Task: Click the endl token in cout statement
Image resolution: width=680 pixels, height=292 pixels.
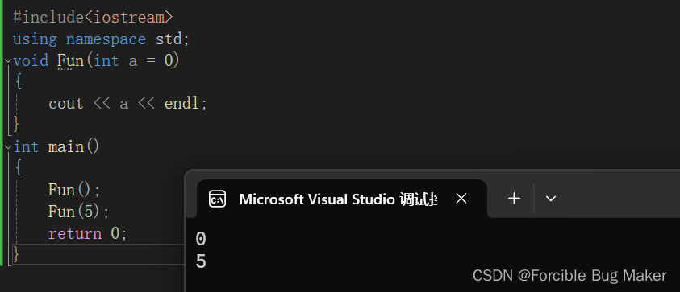Action: tap(181, 104)
